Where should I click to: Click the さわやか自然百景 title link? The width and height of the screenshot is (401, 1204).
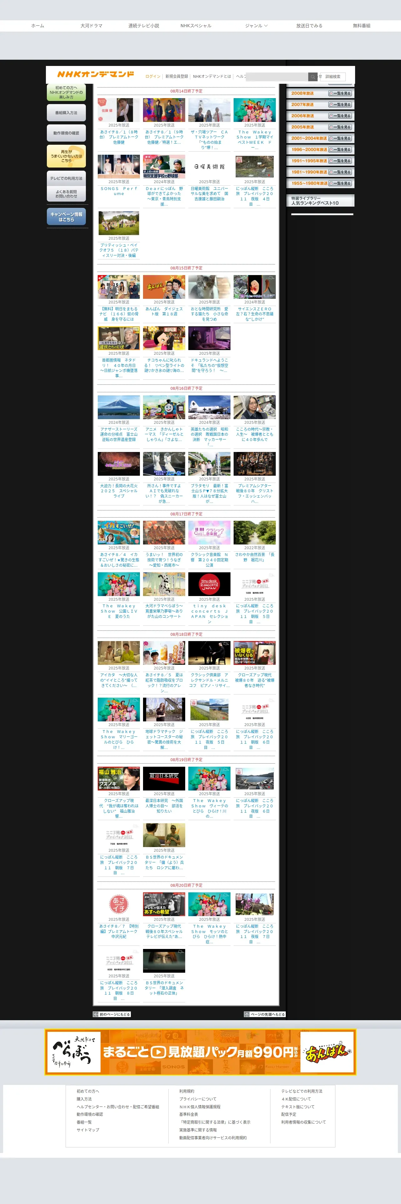[x=255, y=557]
